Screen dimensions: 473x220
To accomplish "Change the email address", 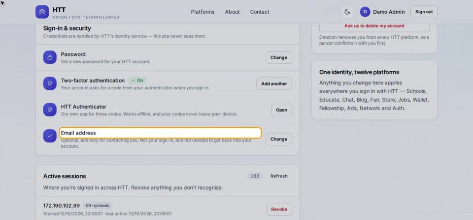I will (279, 139).
